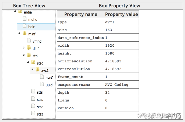
Task: Click the compressorname value AVC Coding
Action: [x=117, y=85]
